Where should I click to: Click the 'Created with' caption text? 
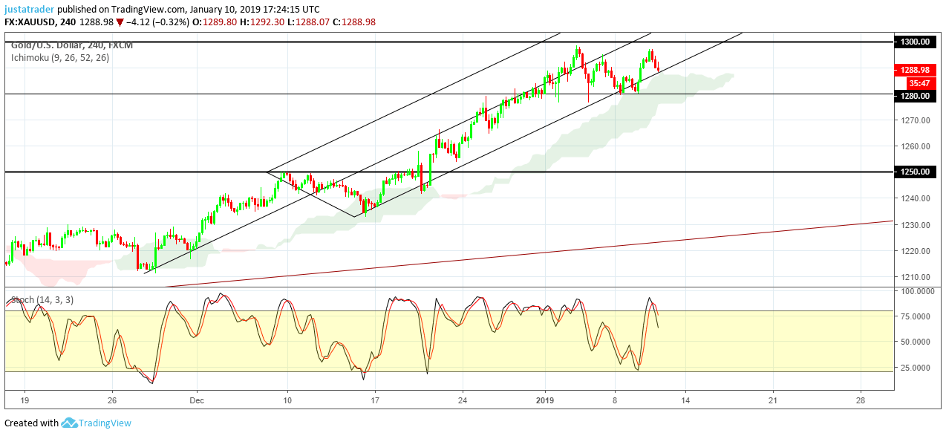click(31, 423)
